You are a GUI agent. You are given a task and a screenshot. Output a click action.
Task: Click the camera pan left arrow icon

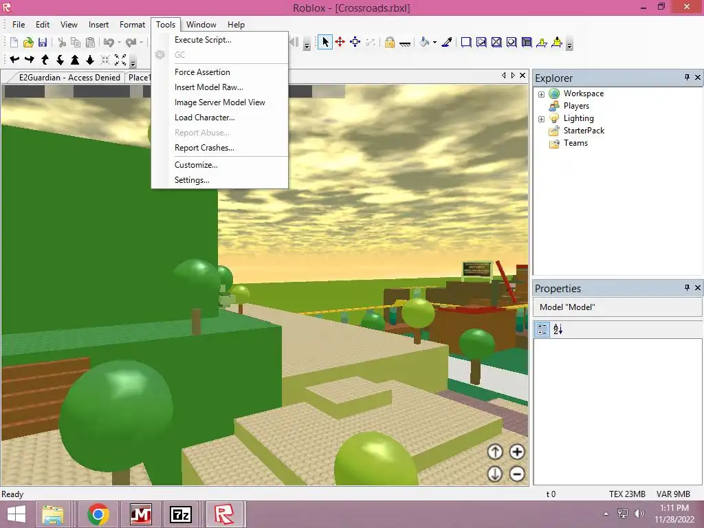(x=14, y=59)
